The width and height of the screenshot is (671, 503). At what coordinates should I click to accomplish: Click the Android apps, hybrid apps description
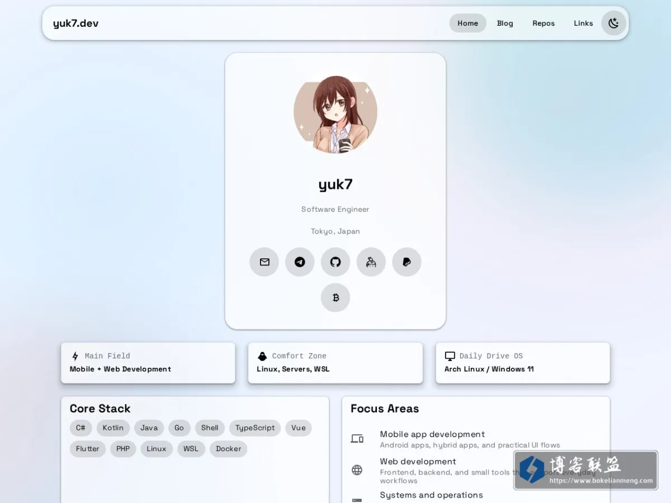tap(470, 445)
